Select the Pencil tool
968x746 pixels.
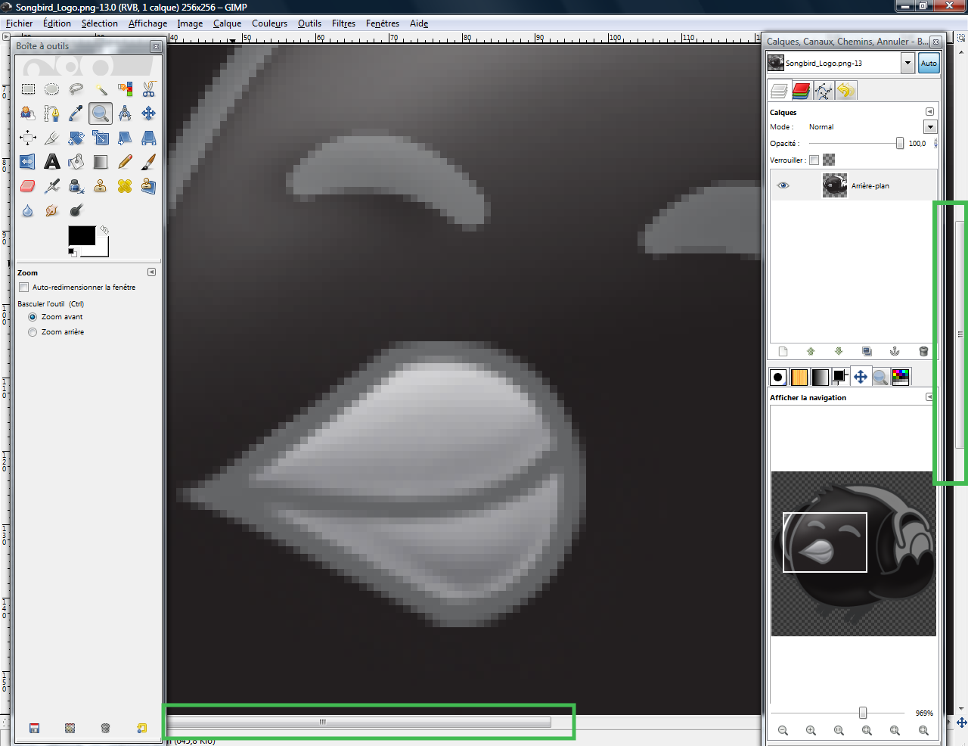click(125, 162)
